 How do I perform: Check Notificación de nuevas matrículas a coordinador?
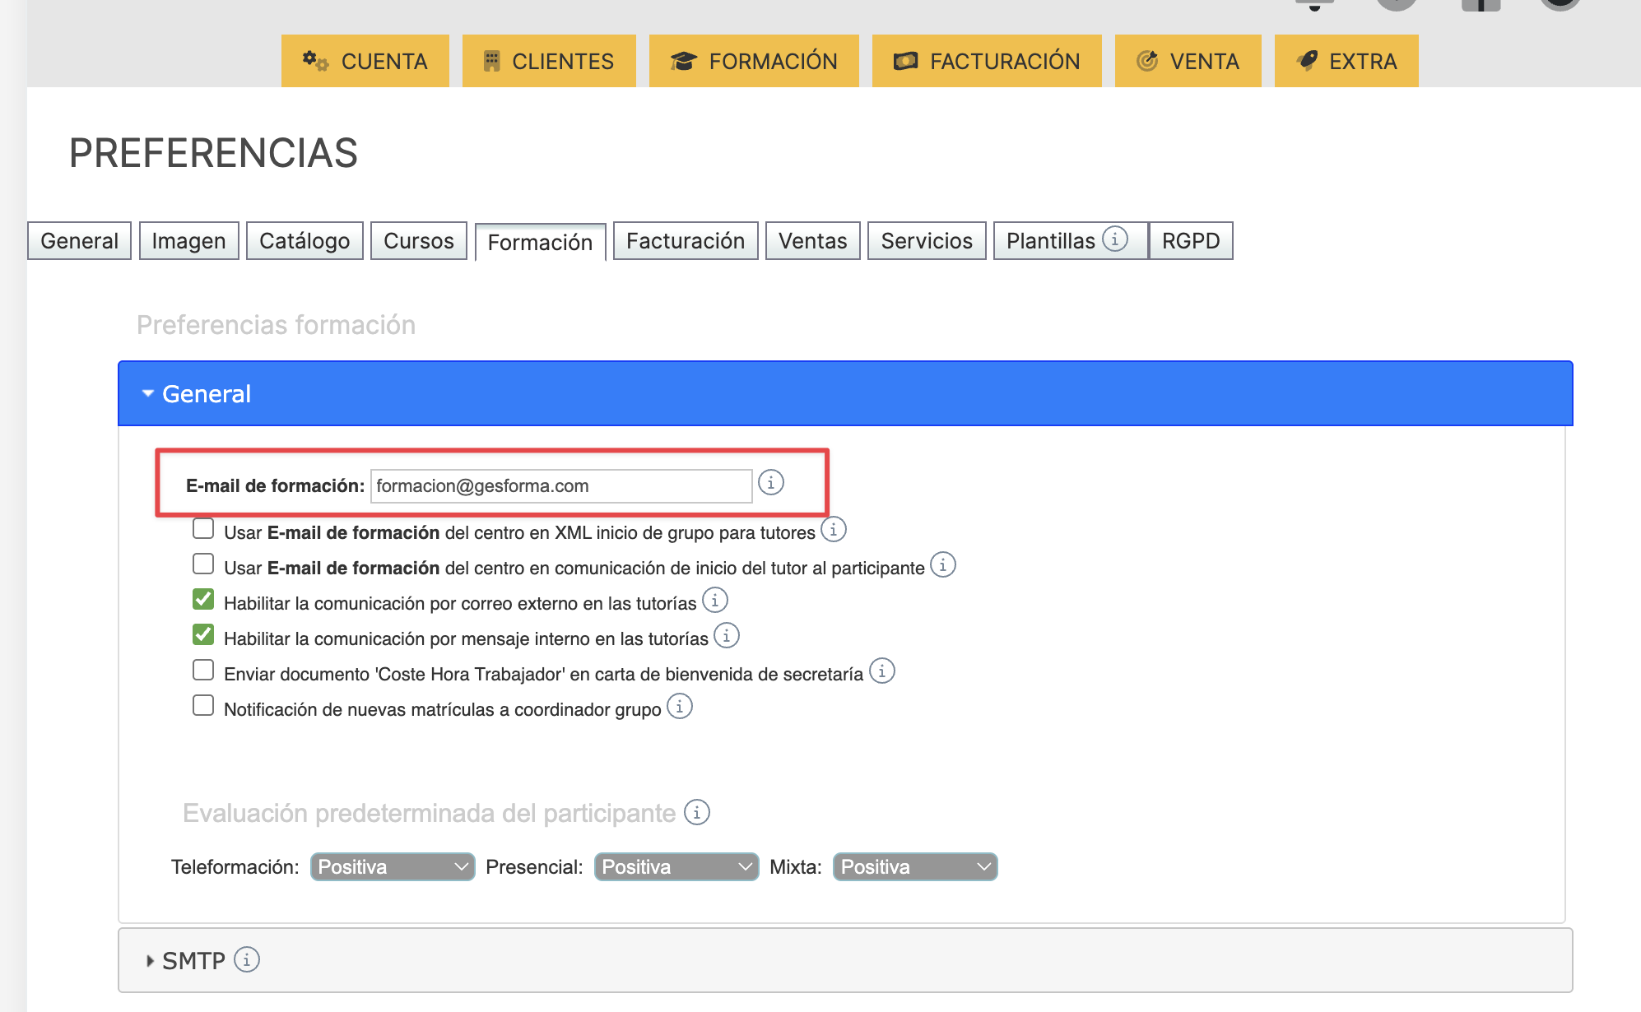tap(203, 706)
